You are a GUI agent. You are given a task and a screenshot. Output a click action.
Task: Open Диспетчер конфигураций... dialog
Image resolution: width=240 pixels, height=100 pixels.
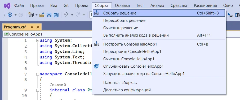[159, 90]
